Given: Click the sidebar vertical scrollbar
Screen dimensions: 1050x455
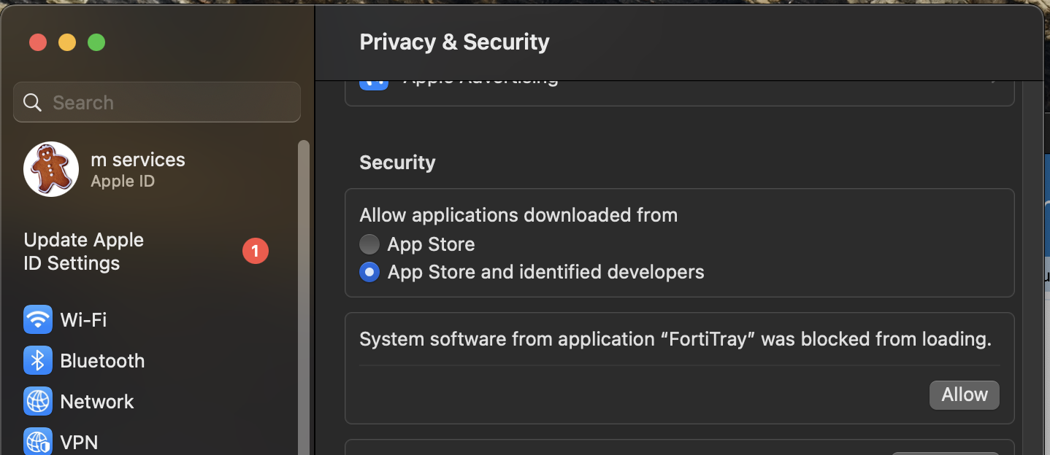Looking at the screenshot, I should 304,292.
